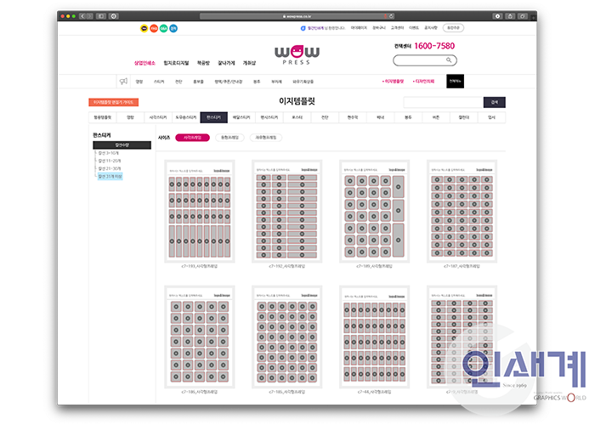Viewport: 595px width, 425px height.
Task: Select the last template tab in the row
Action: pyautogui.click(x=491, y=117)
